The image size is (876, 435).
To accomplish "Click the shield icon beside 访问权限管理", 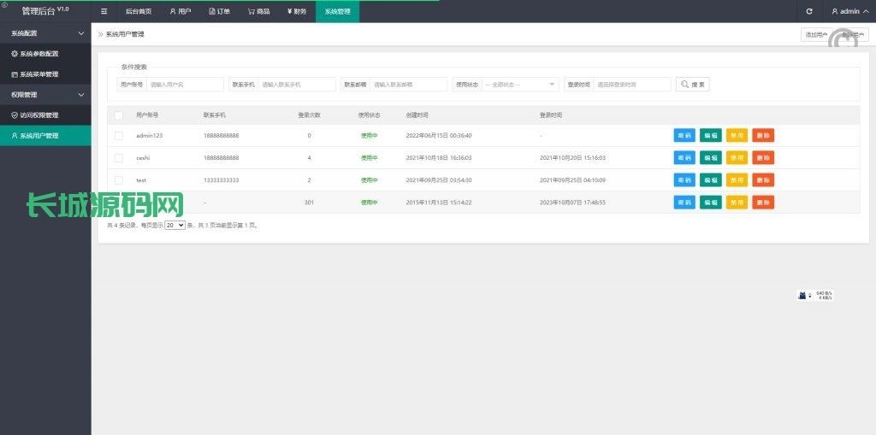I will pos(15,115).
